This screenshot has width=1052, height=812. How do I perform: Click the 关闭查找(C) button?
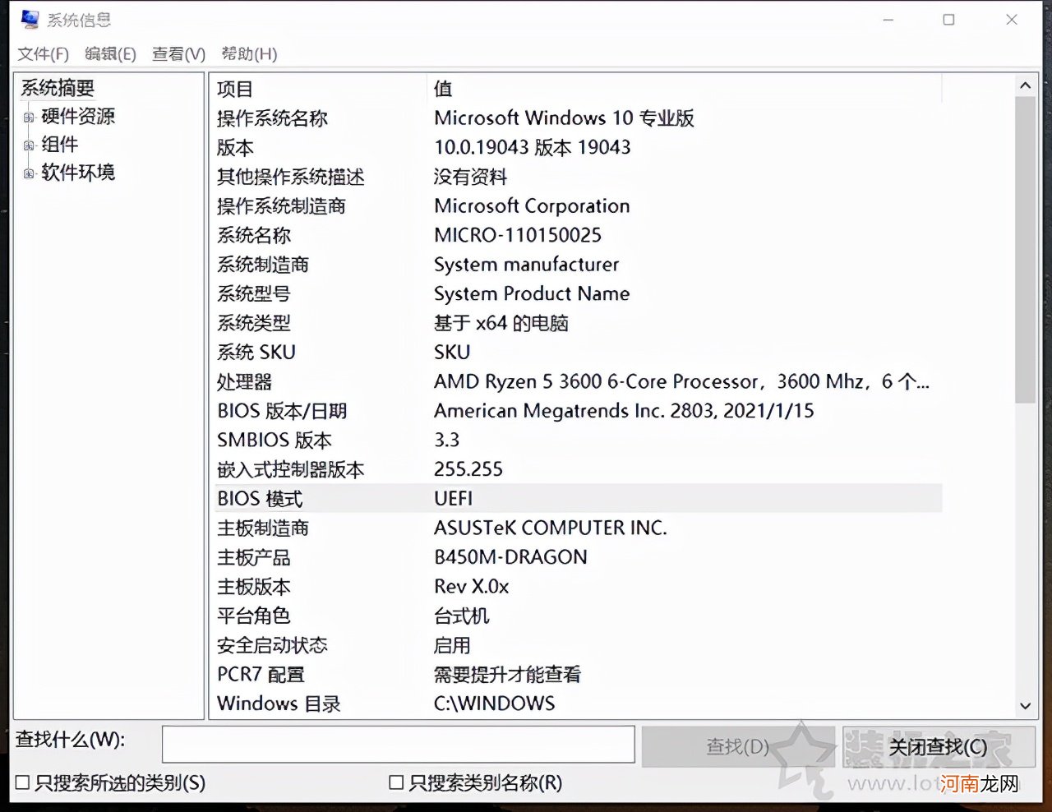939,746
